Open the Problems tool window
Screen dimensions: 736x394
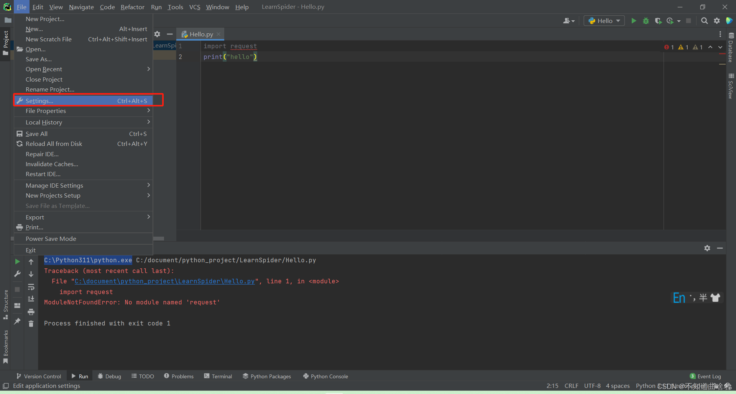click(179, 376)
